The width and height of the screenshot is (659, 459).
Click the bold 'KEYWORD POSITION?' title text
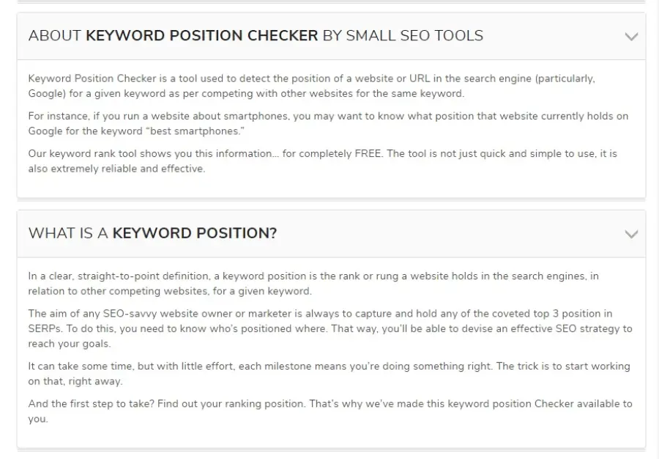click(195, 233)
